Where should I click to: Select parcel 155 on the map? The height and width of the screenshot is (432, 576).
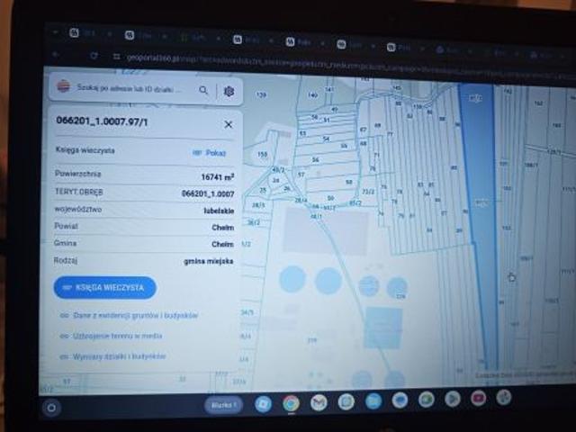pos(262,154)
